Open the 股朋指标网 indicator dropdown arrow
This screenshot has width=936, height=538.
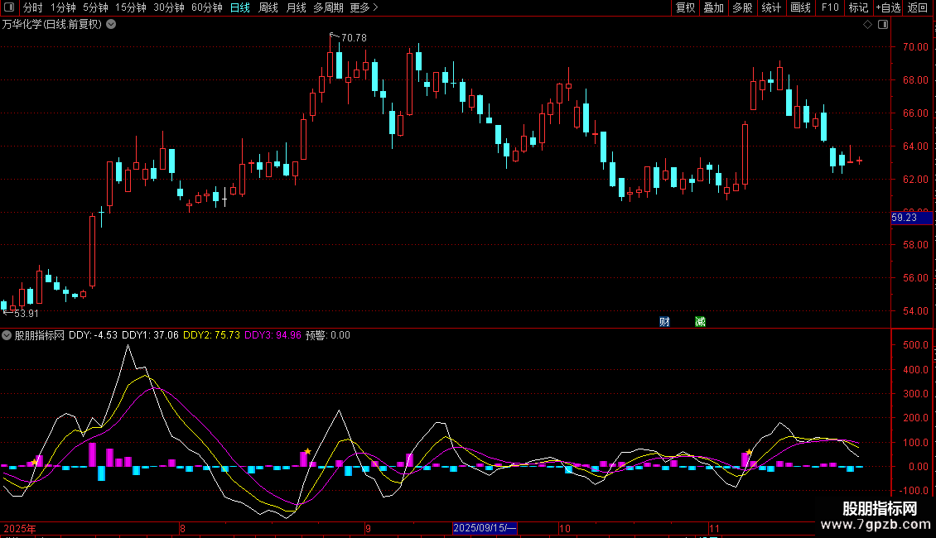click(x=7, y=335)
